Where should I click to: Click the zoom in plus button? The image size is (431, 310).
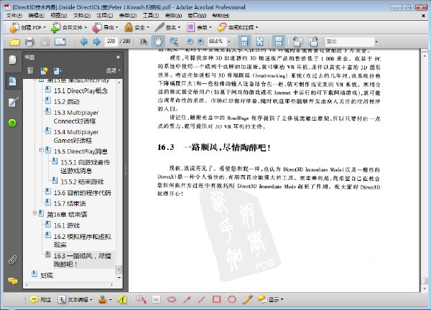201,42
